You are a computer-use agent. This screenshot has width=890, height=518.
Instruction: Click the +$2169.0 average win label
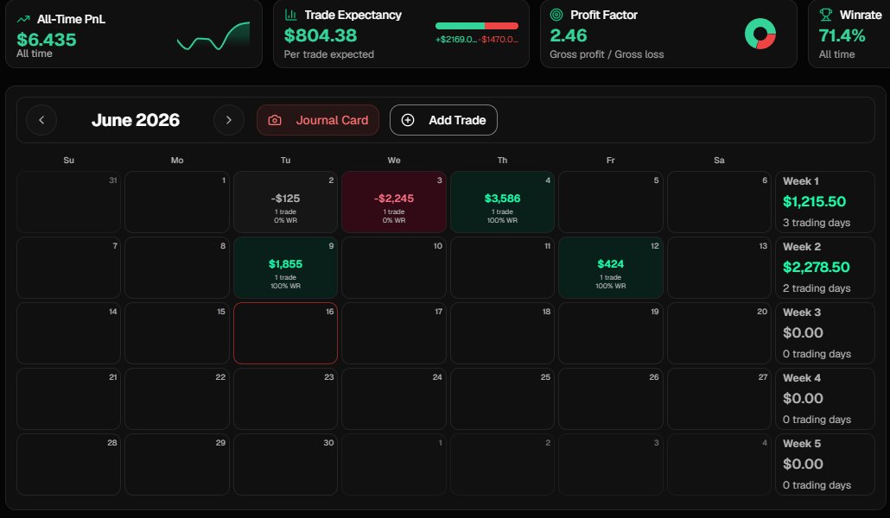pos(456,39)
